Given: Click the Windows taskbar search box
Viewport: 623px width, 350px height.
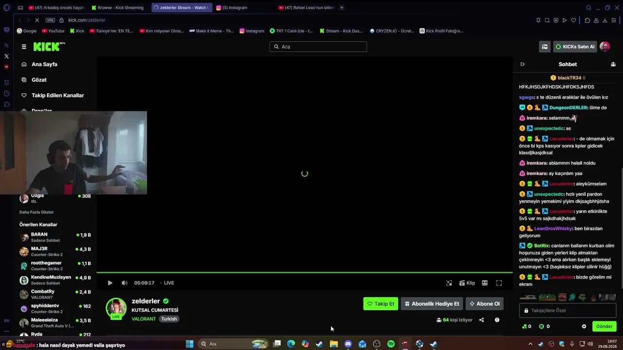Looking at the screenshot, I should (234, 344).
